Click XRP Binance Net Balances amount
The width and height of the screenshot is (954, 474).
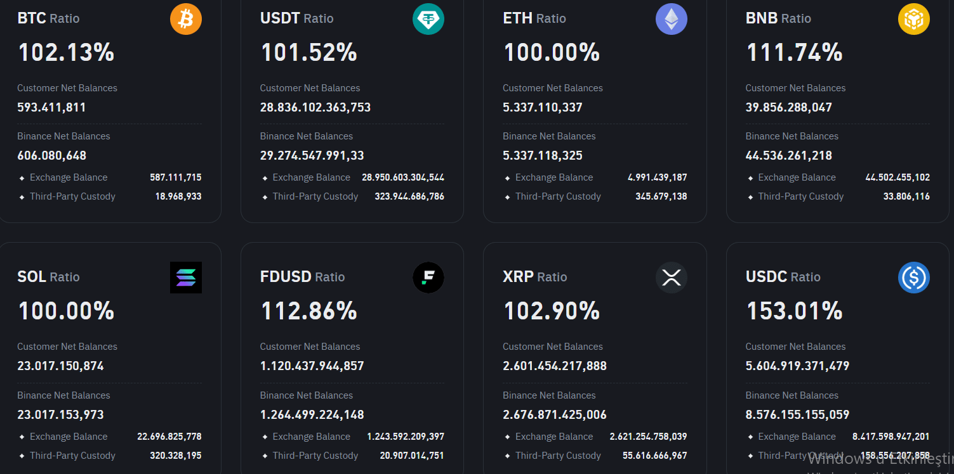tap(555, 414)
